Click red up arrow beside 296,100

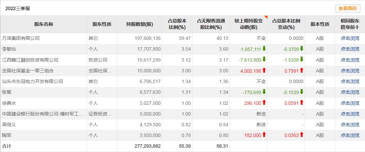click(x=264, y=103)
